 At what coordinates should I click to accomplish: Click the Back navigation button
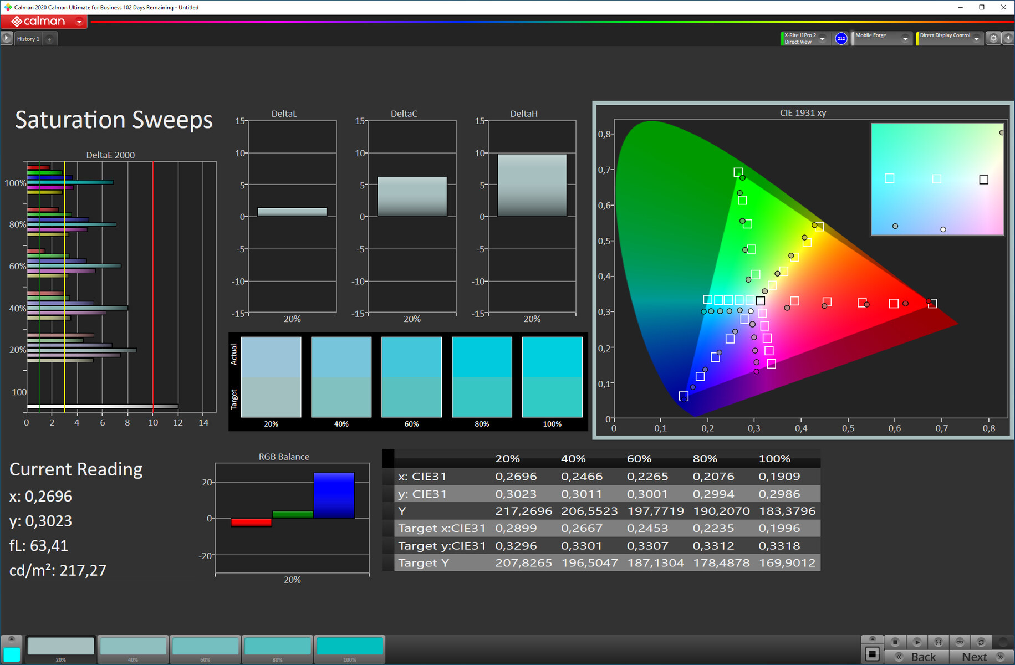pyautogui.click(x=917, y=657)
